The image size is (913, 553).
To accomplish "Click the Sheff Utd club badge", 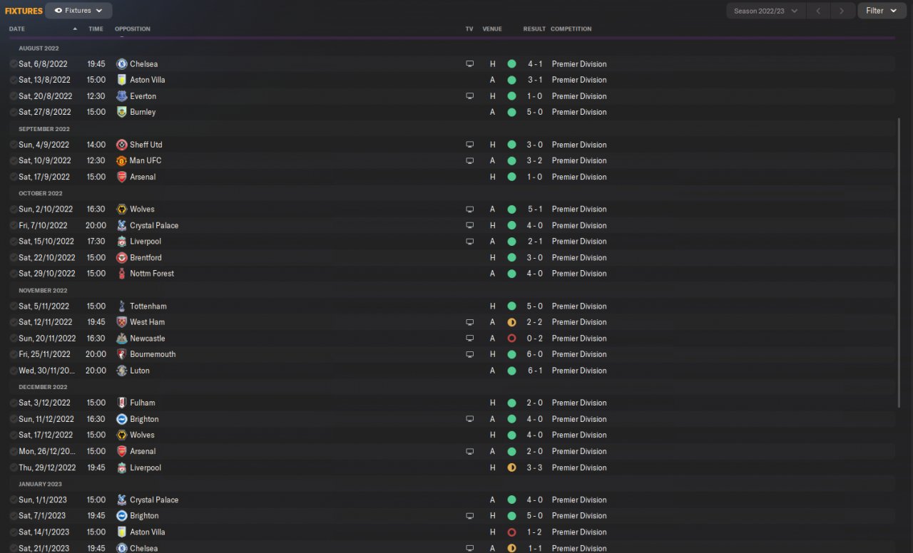I will pyautogui.click(x=121, y=145).
